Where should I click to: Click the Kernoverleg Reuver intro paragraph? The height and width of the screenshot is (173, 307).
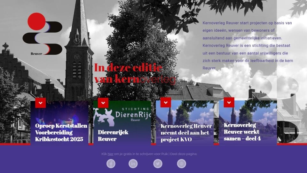coord(248,45)
